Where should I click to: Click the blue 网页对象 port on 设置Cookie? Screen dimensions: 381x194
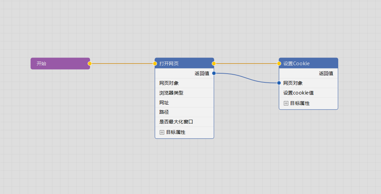pyautogui.click(x=279, y=83)
